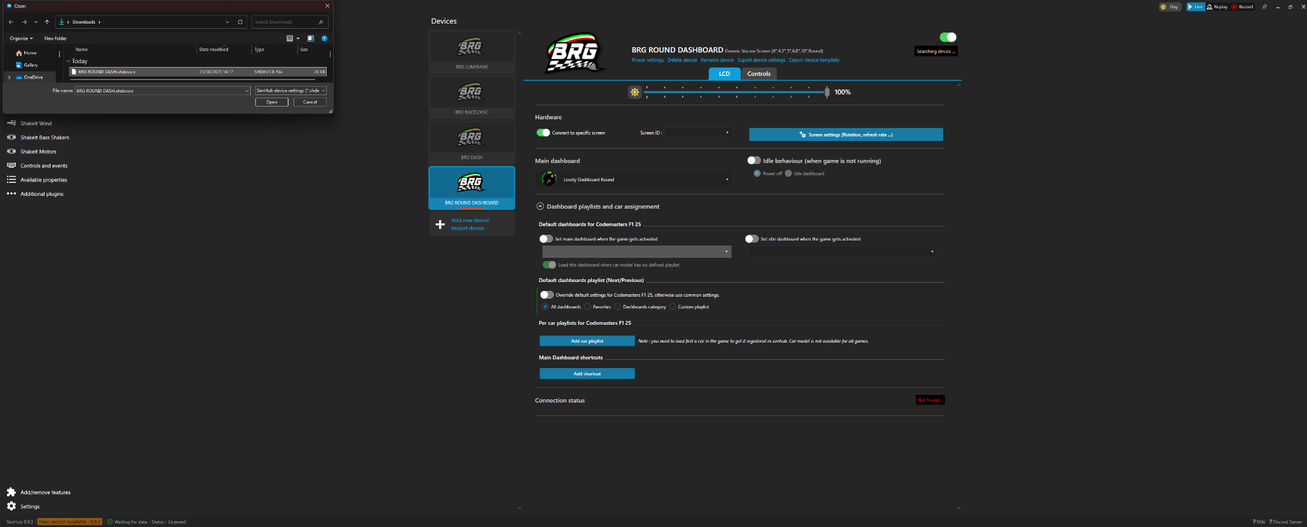Screen dimensions: 1307x527
Task: Open the Organise menu in Open dialog
Action: (21, 38)
